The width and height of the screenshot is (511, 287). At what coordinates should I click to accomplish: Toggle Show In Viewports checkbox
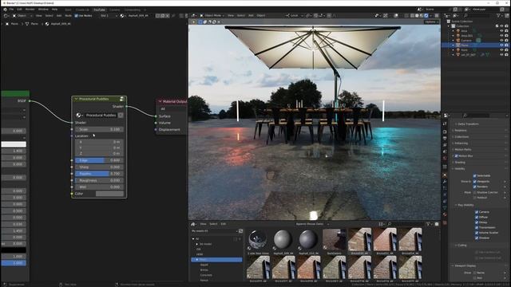475,181
